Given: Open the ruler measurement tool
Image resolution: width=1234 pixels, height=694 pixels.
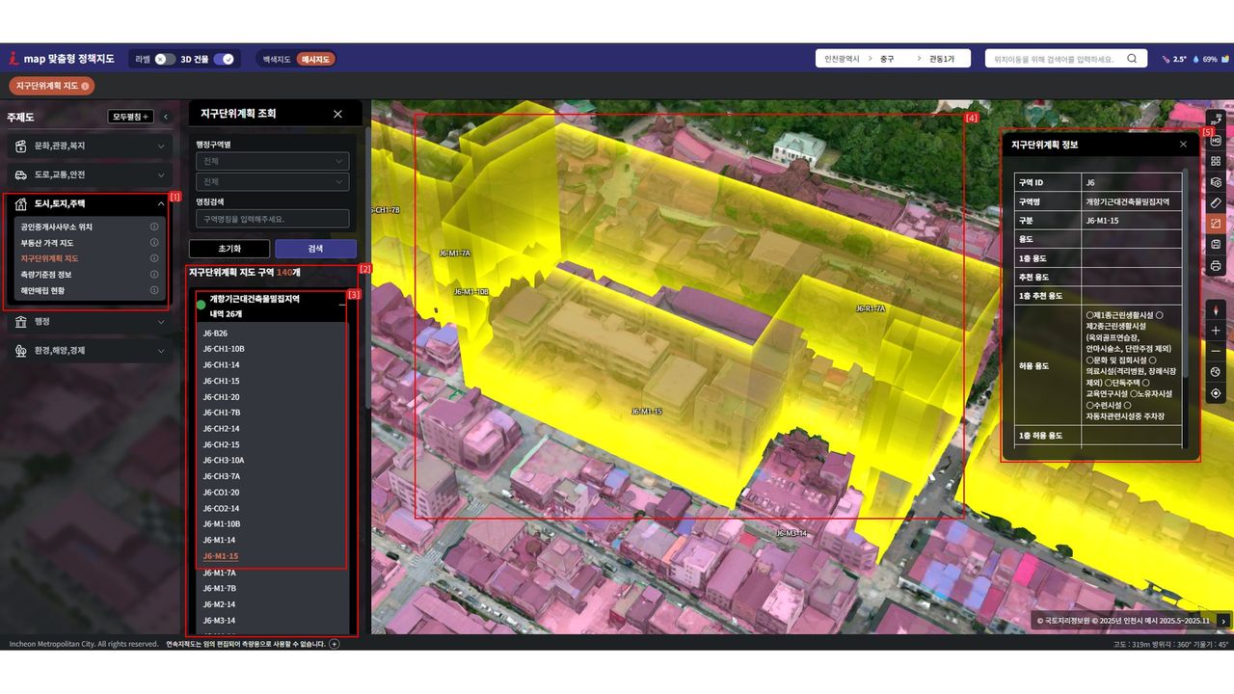Looking at the screenshot, I should [1216, 203].
